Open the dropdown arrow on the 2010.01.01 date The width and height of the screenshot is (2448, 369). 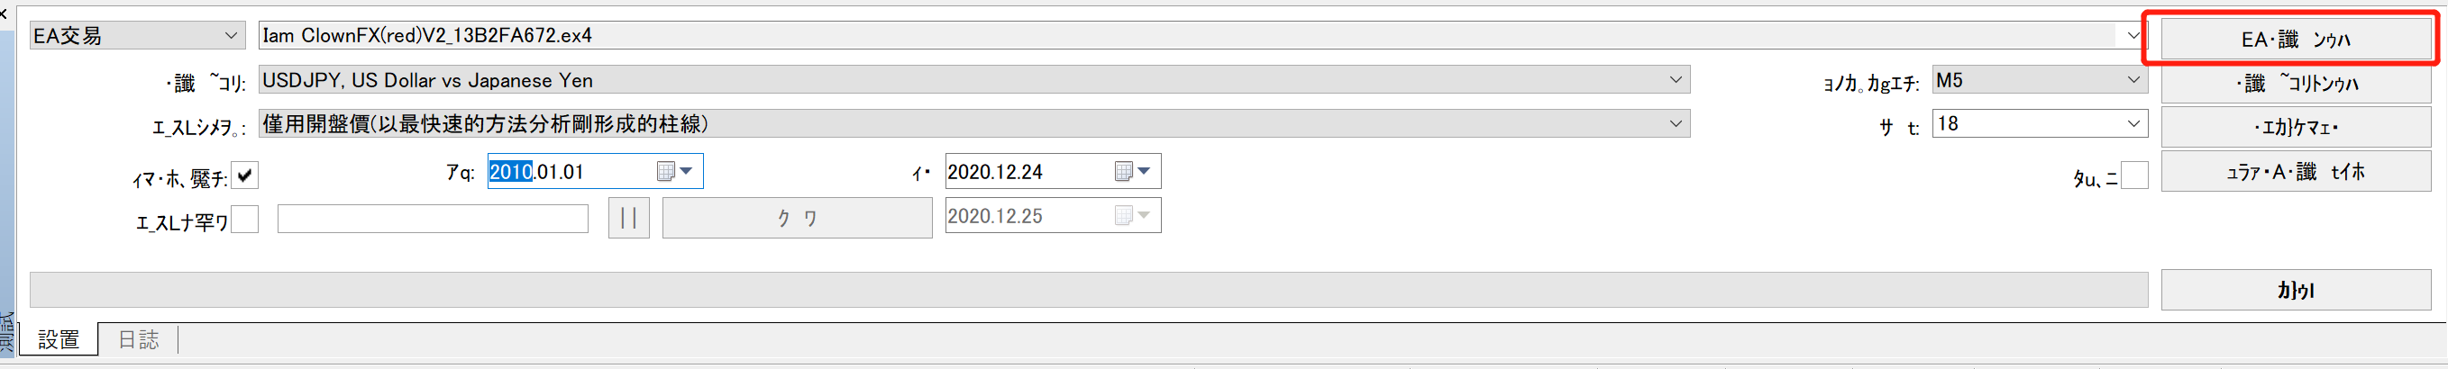(x=687, y=172)
